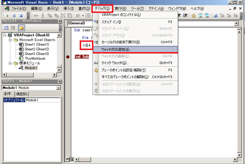The image size is (245, 164).
Task: Click the Quick Watch glasses icon
Action: coord(96,63)
